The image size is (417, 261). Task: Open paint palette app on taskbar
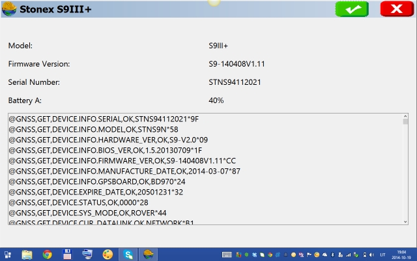[108, 254]
